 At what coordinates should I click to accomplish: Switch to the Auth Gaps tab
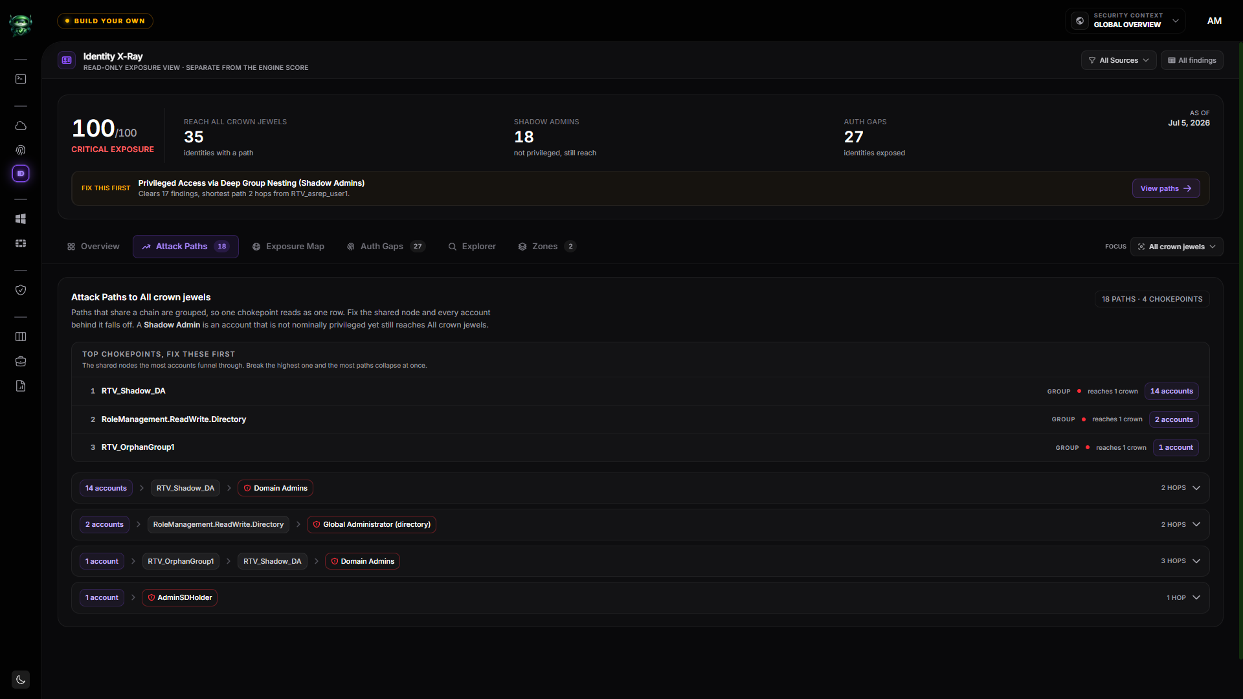[x=386, y=247]
